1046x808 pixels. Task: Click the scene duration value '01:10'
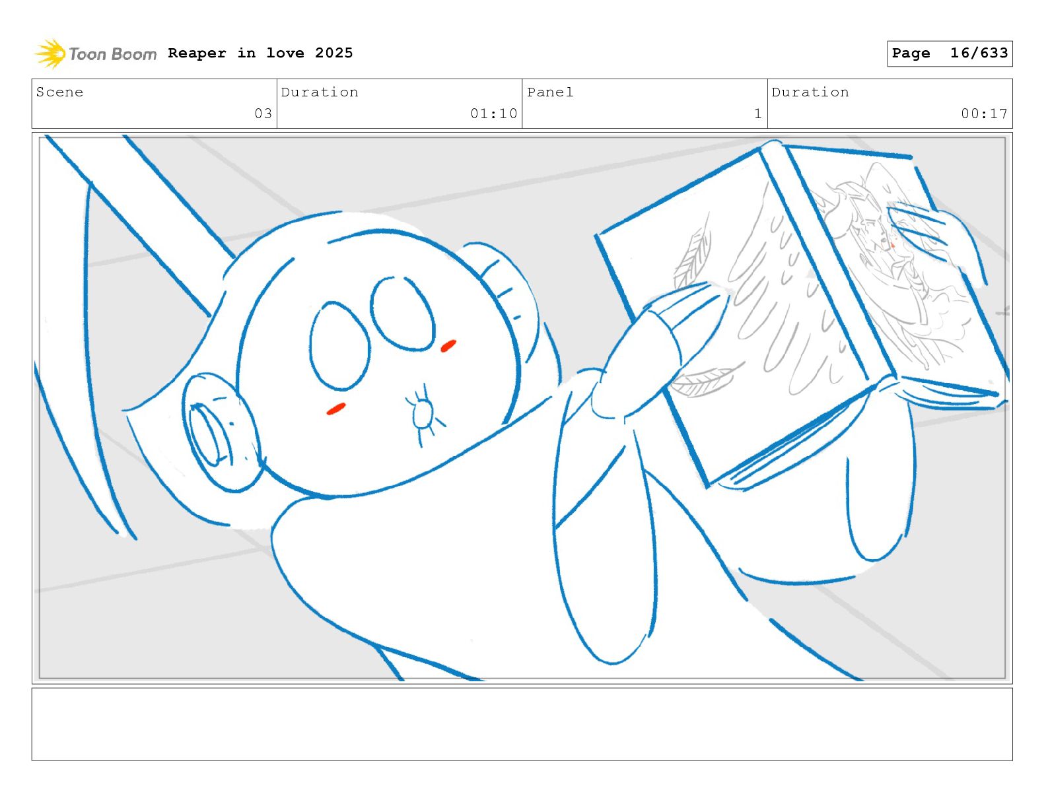[494, 114]
